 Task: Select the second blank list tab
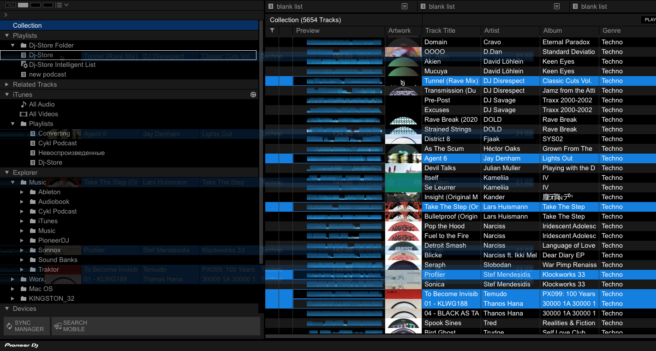pos(442,6)
